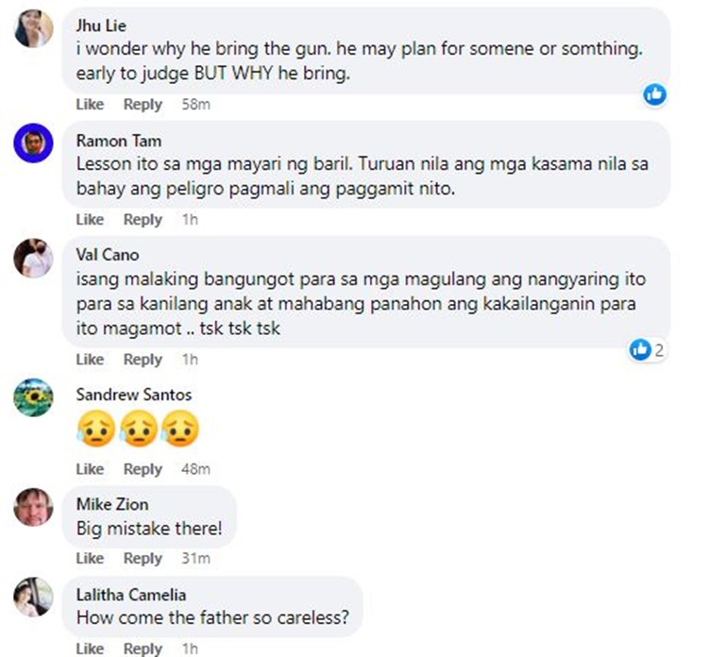This screenshot has width=708, height=657.
Task: View the 2 likes on Val Cano's comment
Action: 648,350
